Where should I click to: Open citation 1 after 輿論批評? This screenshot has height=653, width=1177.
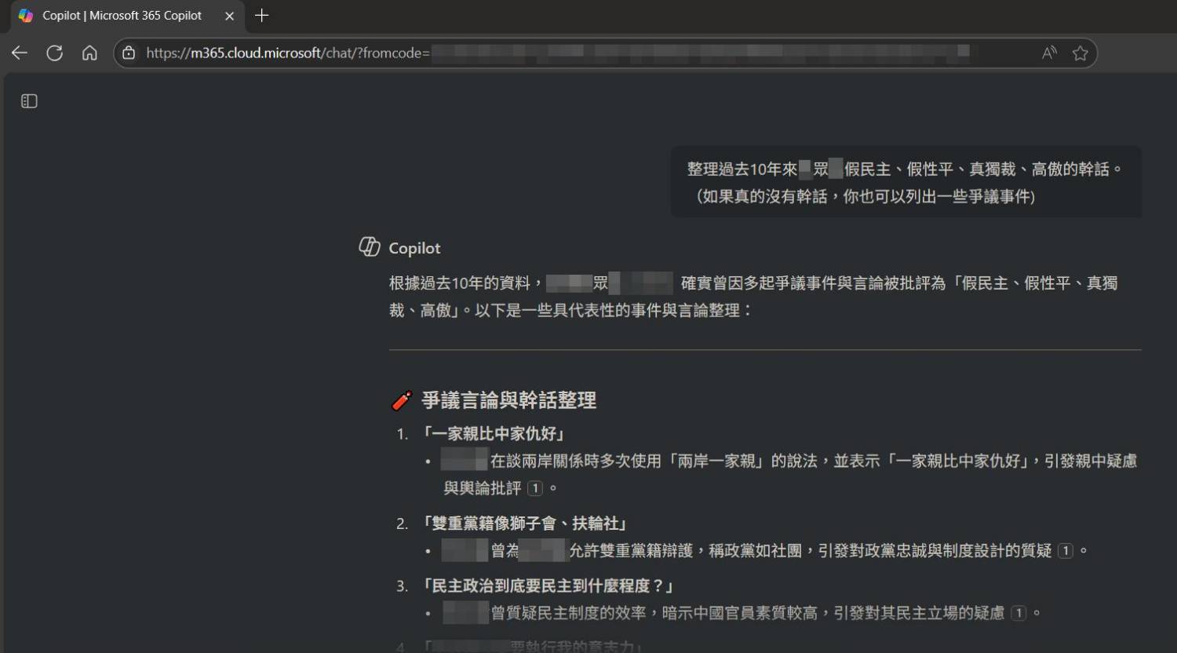(x=535, y=488)
